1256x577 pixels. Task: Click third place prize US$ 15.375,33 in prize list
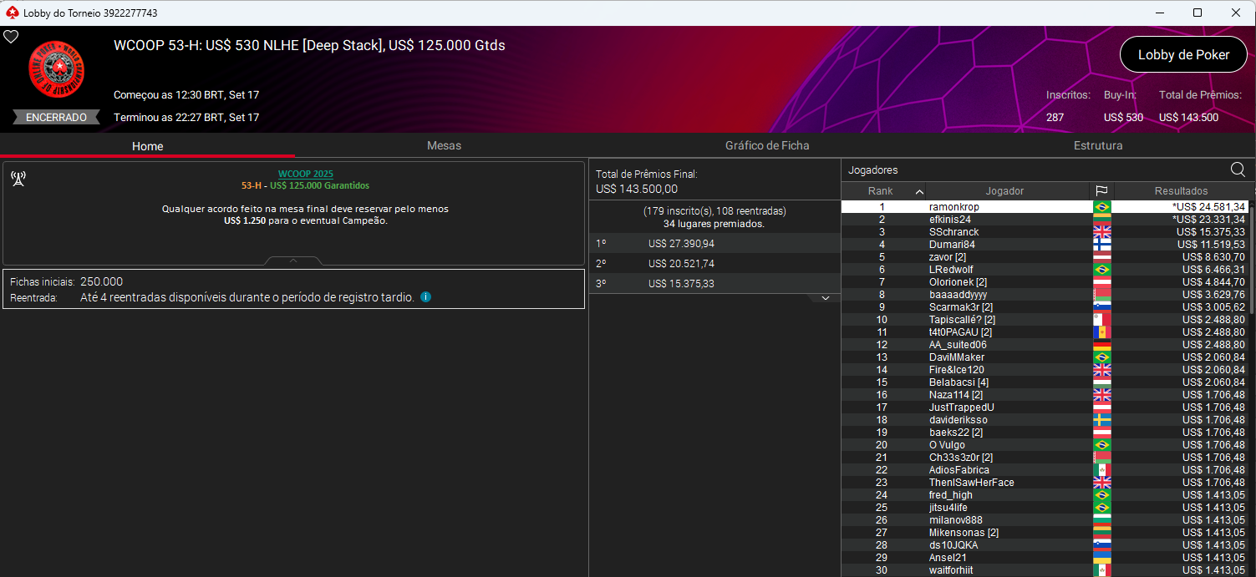coord(681,284)
